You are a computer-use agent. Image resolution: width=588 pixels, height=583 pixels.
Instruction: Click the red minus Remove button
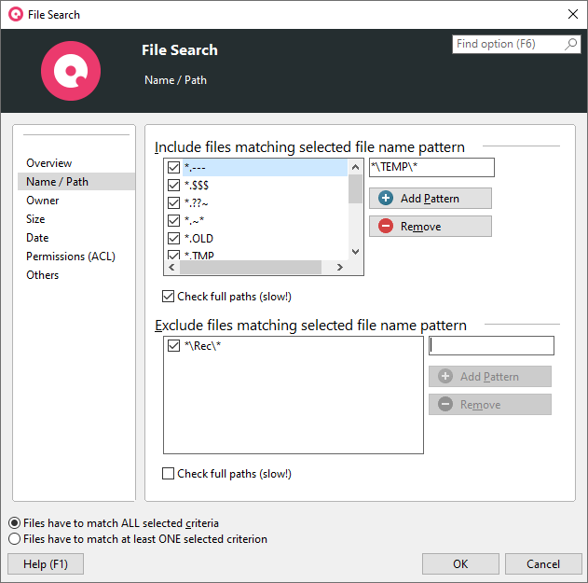(430, 227)
